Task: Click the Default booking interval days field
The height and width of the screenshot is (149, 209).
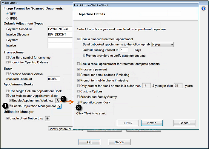Action: [x=124, y=50]
